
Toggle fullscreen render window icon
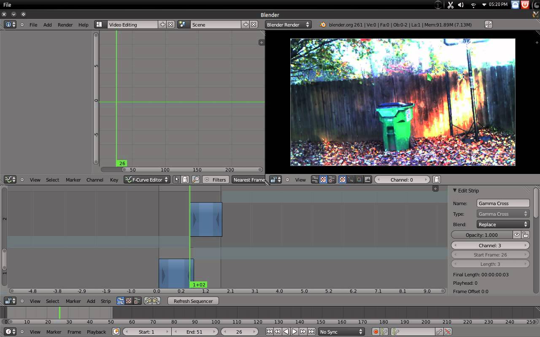pyautogui.click(x=488, y=24)
